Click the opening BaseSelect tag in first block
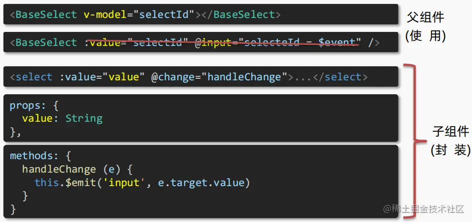Viewport: 472px width, 222px height. click(43, 14)
